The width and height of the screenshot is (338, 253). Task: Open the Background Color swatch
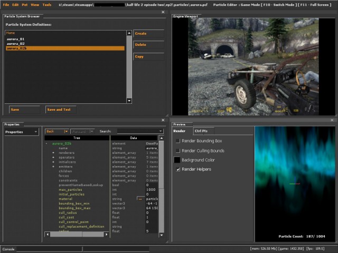point(177,160)
